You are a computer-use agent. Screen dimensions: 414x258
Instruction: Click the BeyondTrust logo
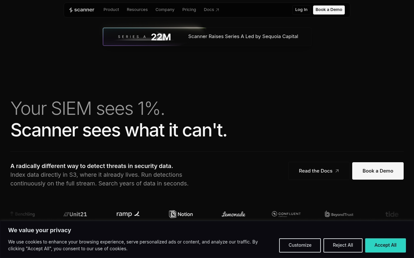tap(339, 214)
